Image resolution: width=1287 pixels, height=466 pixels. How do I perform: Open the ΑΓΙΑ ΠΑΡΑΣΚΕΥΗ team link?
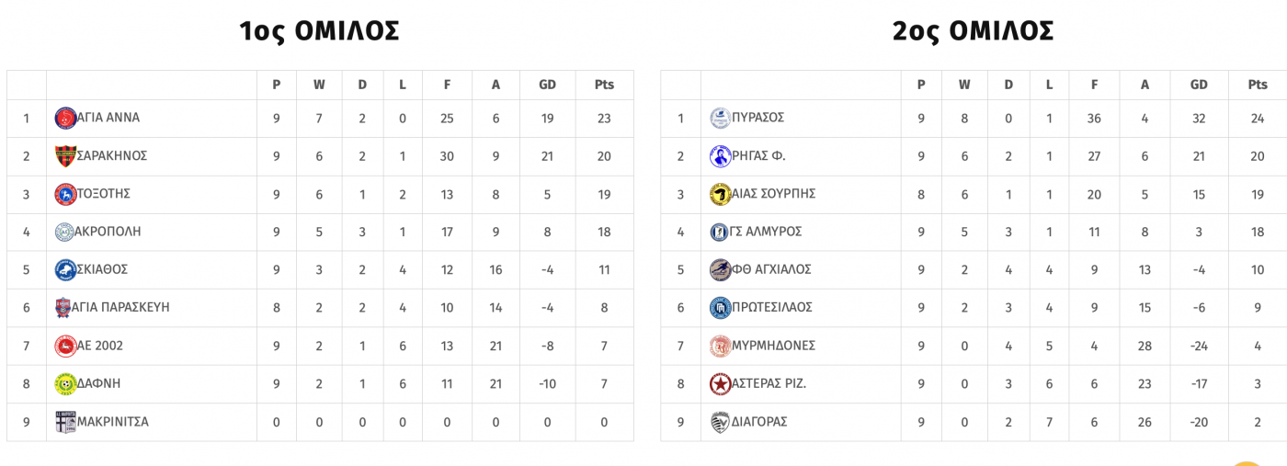(x=121, y=307)
